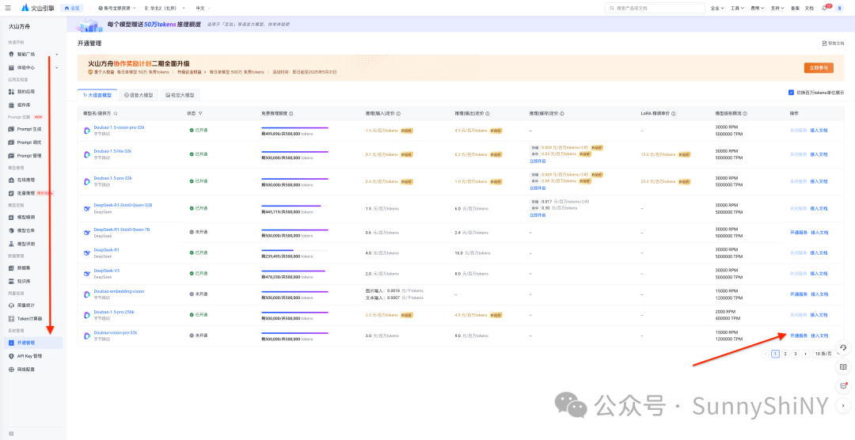This screenshot has width=855, height=440.
Task: Switch to the 视觉大模型 tab
Action: 180,95
